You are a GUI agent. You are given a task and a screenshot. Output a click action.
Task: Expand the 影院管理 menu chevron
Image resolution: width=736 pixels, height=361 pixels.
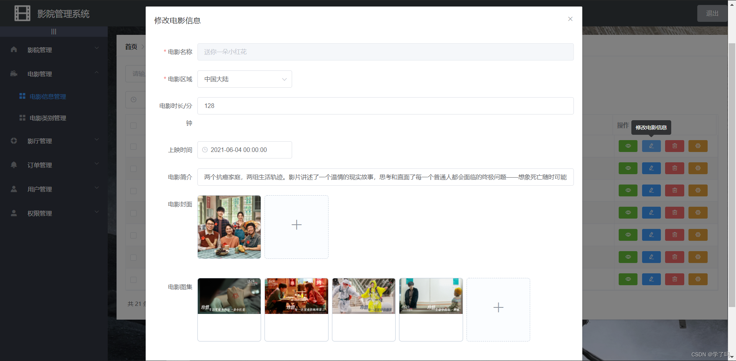point(97,48)
